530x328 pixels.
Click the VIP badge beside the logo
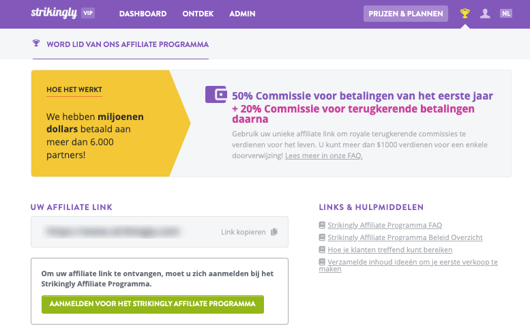88,13
